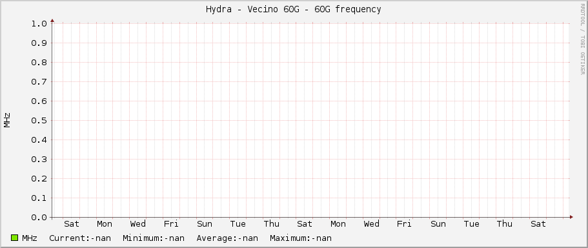Click the 0.1 y-axis tick label

click(x=39, y=198)
